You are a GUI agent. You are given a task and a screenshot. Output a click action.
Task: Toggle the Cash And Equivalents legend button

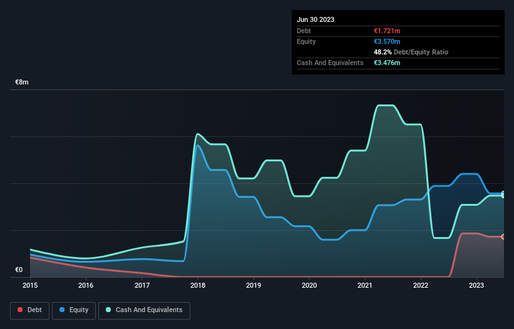144,310
